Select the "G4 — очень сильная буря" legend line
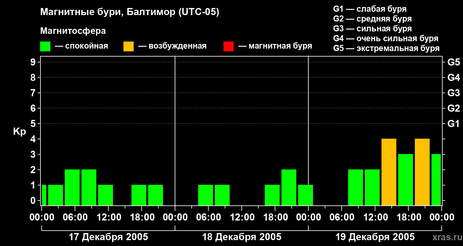 click(386, 38)
